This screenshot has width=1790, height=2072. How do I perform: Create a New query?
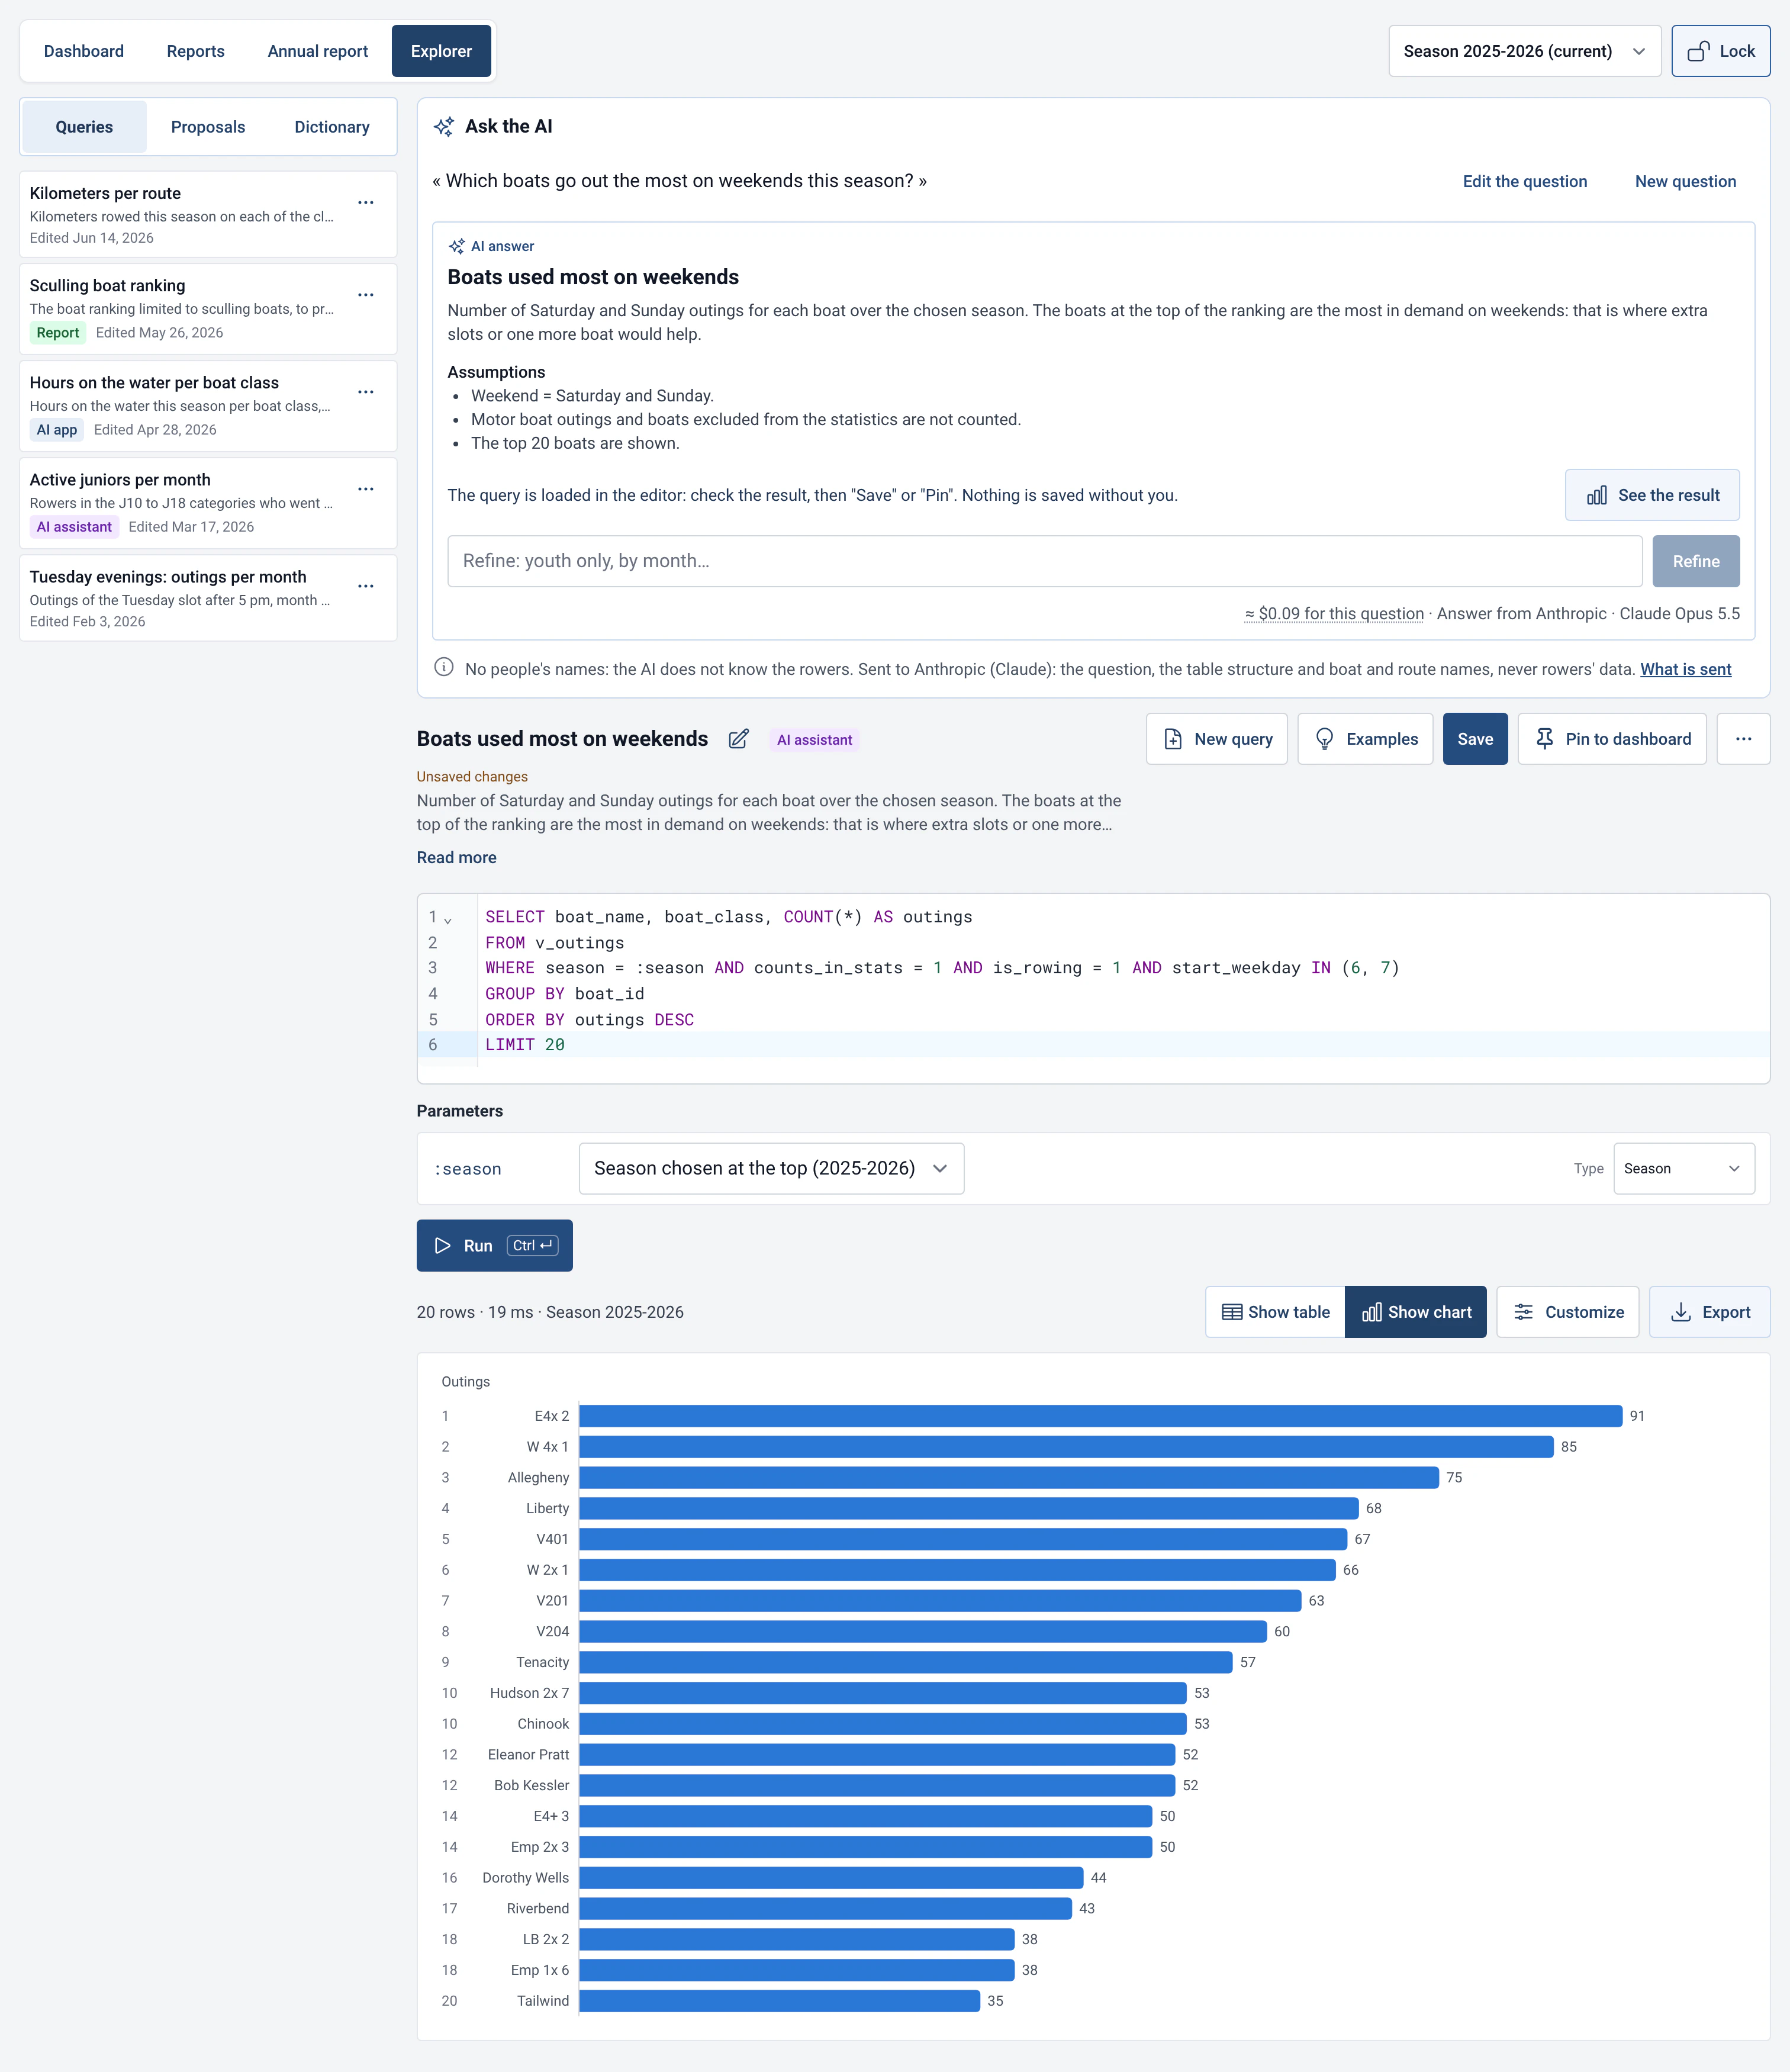(x=1216, y=739)
